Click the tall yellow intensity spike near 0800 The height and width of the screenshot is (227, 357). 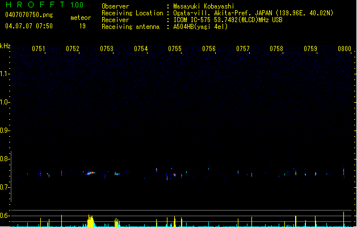click(344, 219)
